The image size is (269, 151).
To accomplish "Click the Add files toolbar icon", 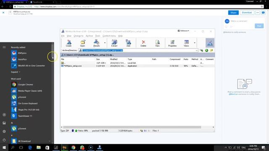I will (128, 43).
